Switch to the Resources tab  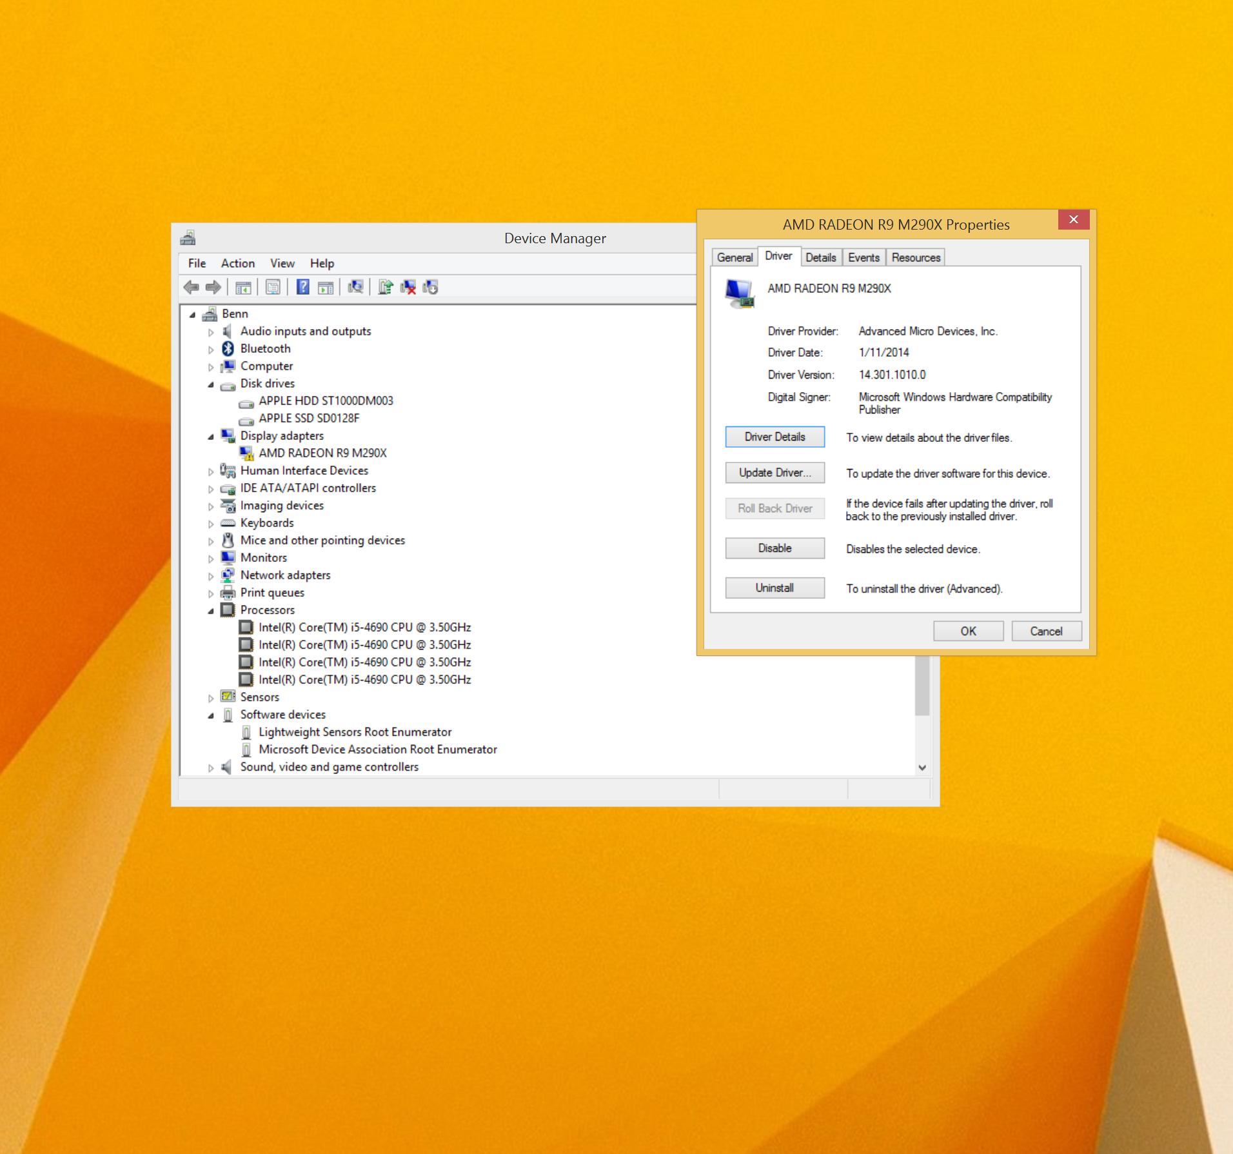click(916, 257)
